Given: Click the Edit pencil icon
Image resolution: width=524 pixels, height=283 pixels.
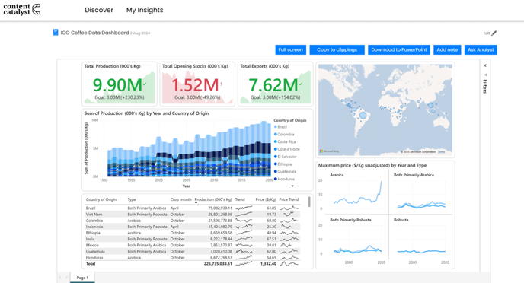Looking at the screenshot, I should click(494, 33).
